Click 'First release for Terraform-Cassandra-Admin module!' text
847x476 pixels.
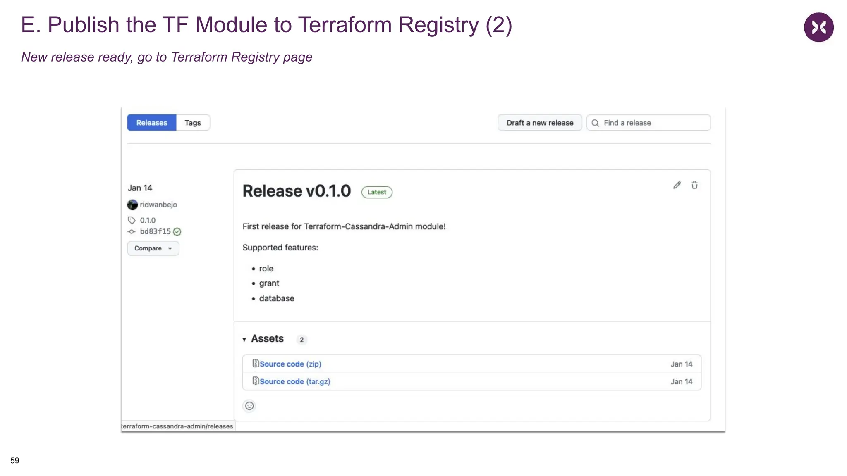(344, 226)
